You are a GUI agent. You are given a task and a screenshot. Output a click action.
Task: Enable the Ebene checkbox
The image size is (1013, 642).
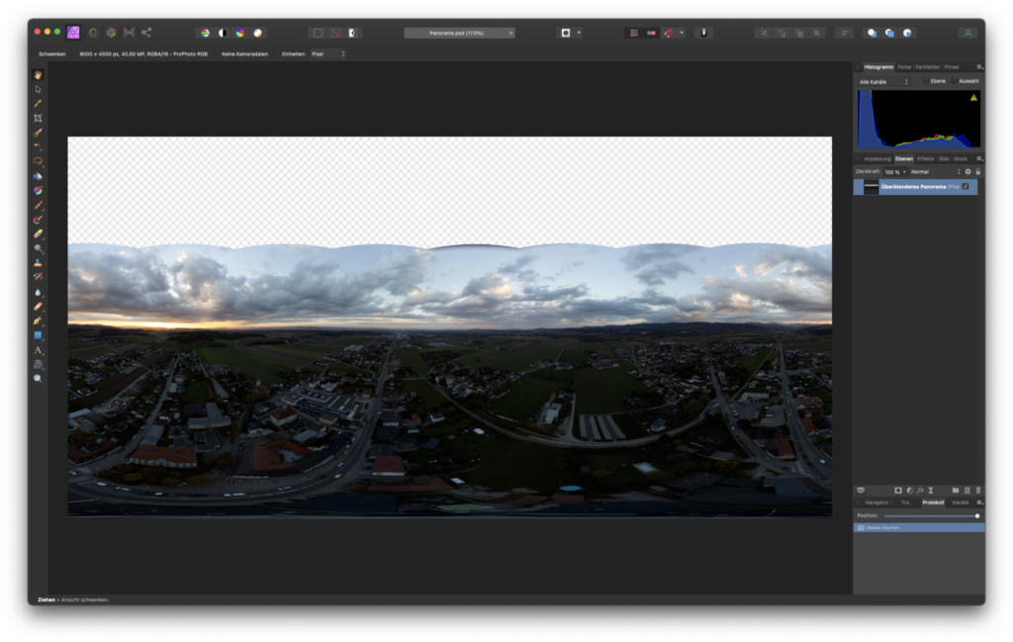point(926,81)
